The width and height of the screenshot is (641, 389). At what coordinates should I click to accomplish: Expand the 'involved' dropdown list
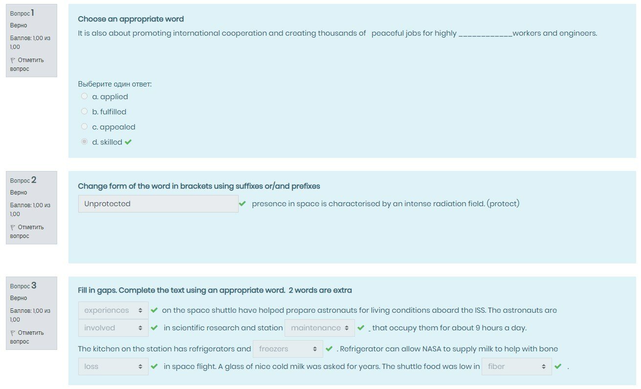[113, 328]
